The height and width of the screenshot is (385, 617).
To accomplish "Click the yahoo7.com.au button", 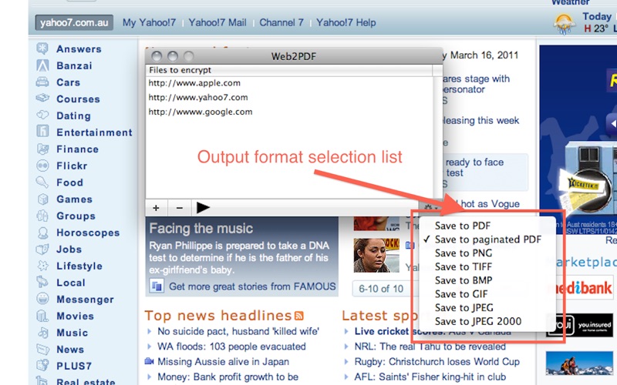I will [x=74, y=23].
